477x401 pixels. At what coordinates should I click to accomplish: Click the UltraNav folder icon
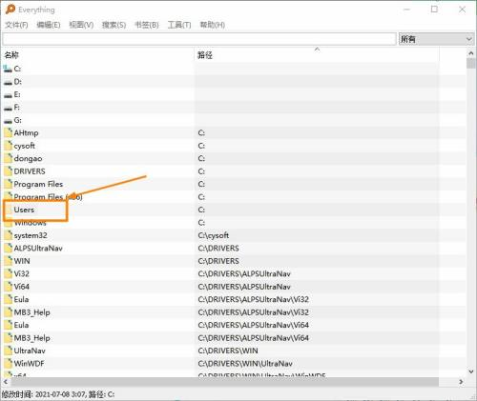pyautogui.click(x=8, y=351)
